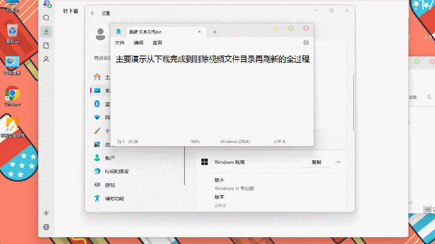Select 时间和语言 in the Settings sidebar
435x244 pixels.
click(x=117, y=172)
